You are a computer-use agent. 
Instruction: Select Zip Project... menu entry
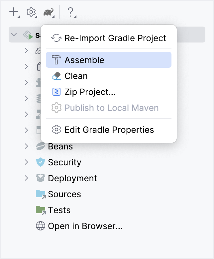90,92
